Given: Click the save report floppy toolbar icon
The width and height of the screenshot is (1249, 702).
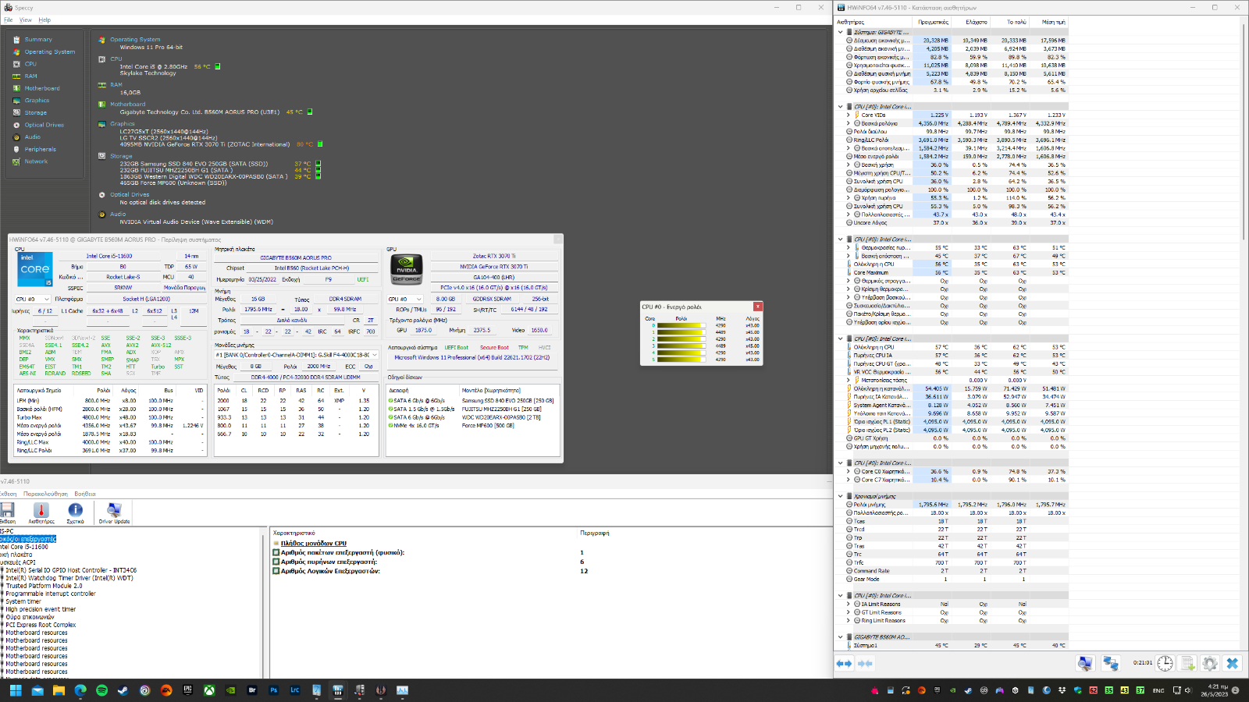Looking at the screenshot, I should pyautogui.click(x=8, y=512).
